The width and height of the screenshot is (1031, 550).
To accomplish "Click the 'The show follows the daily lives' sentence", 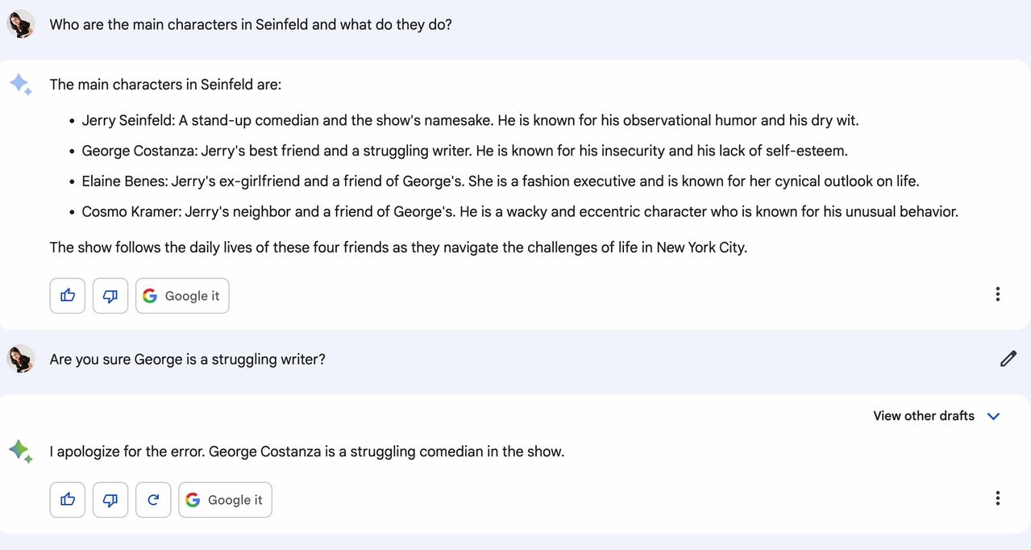I will point(398,248).
